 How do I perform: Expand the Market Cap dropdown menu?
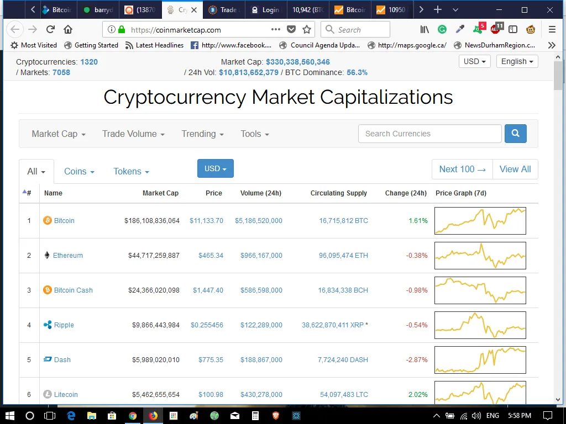coord(59,134)
